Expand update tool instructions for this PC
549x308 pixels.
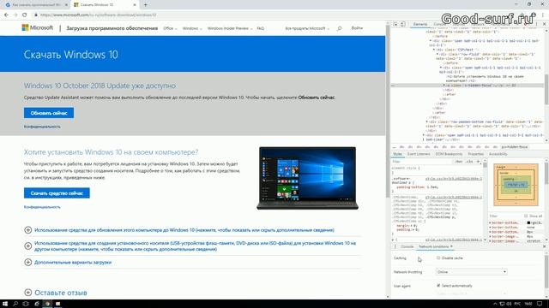click(x=28, y=230)
